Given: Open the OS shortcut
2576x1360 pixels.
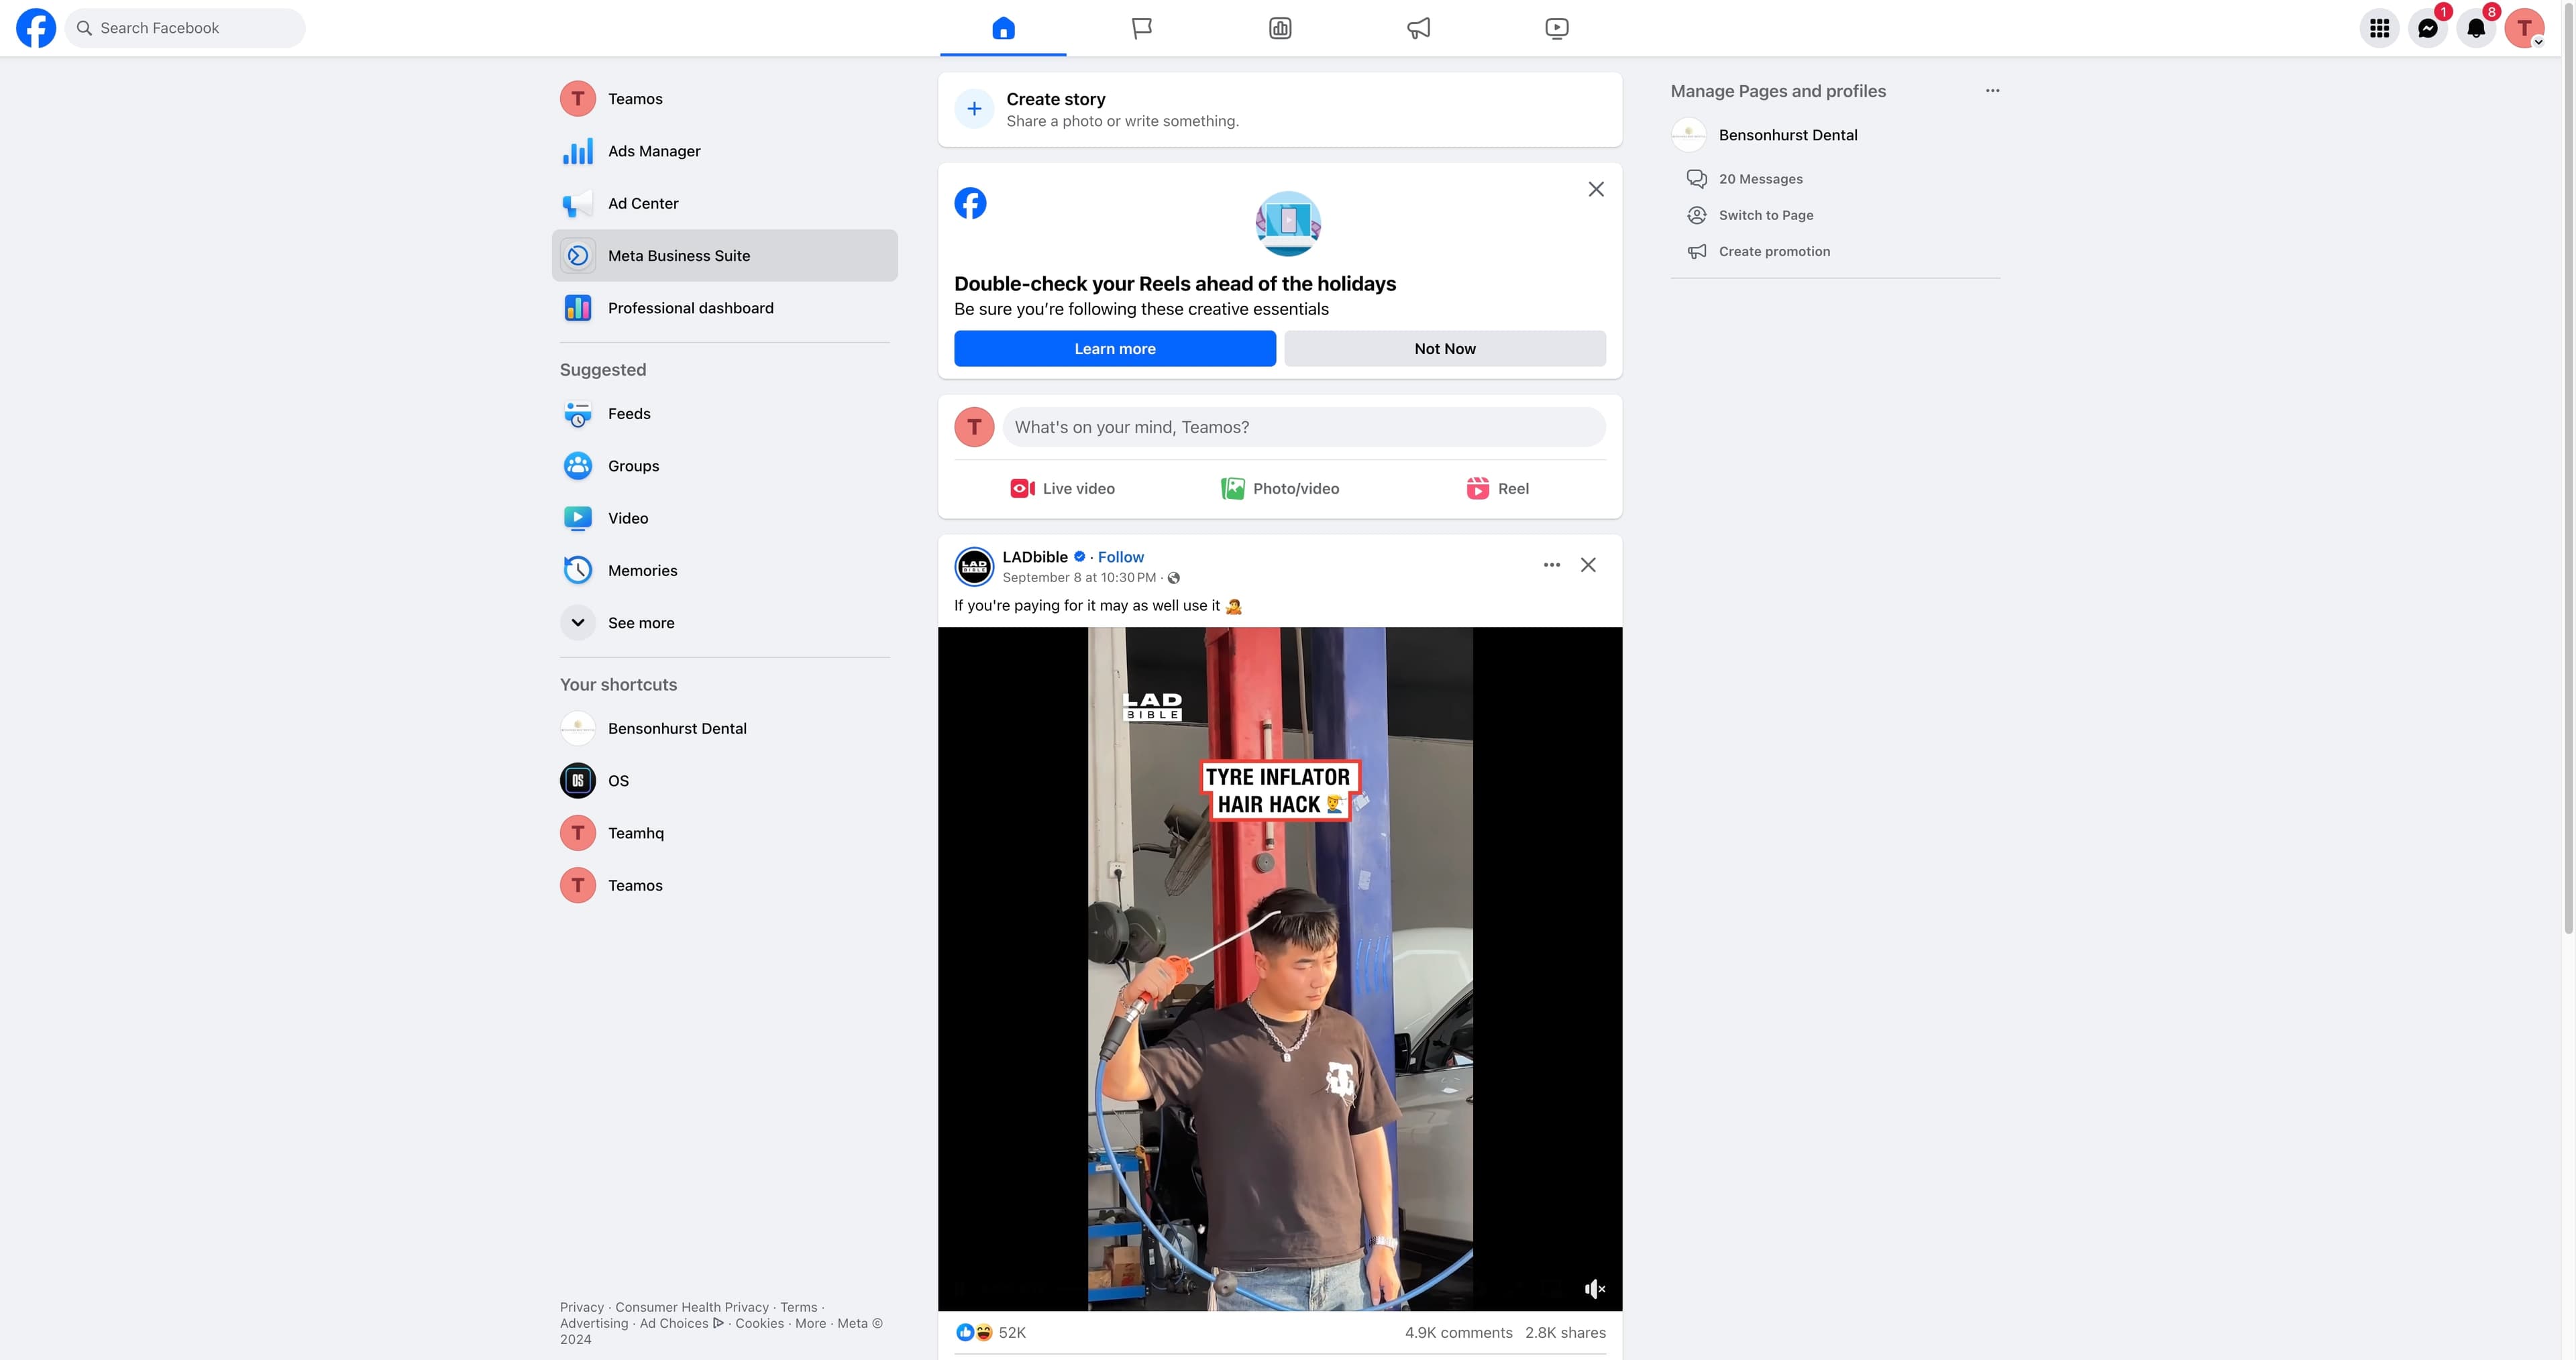Looking at the screenshot, I should point(724,781).
